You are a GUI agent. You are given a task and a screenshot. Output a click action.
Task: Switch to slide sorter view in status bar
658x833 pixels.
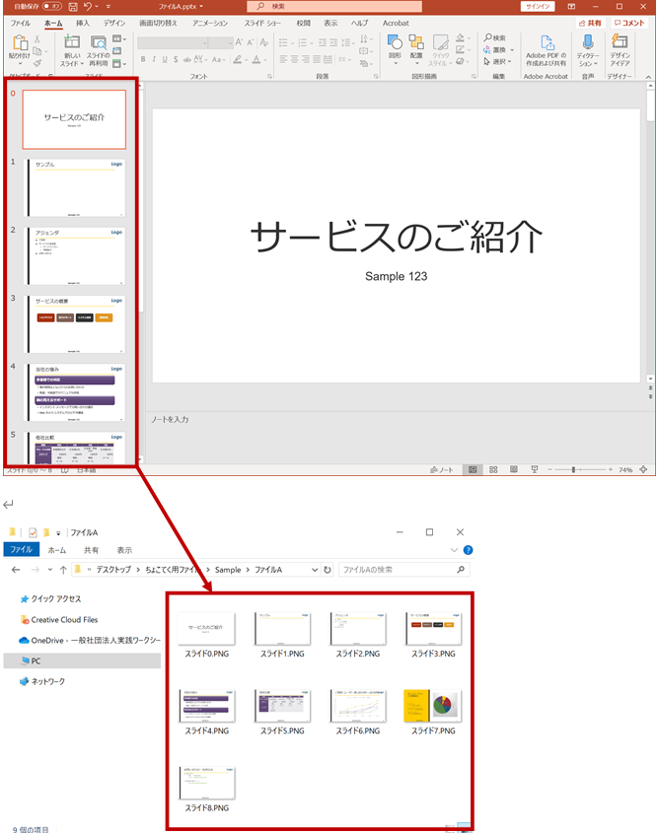click(491, 470)
